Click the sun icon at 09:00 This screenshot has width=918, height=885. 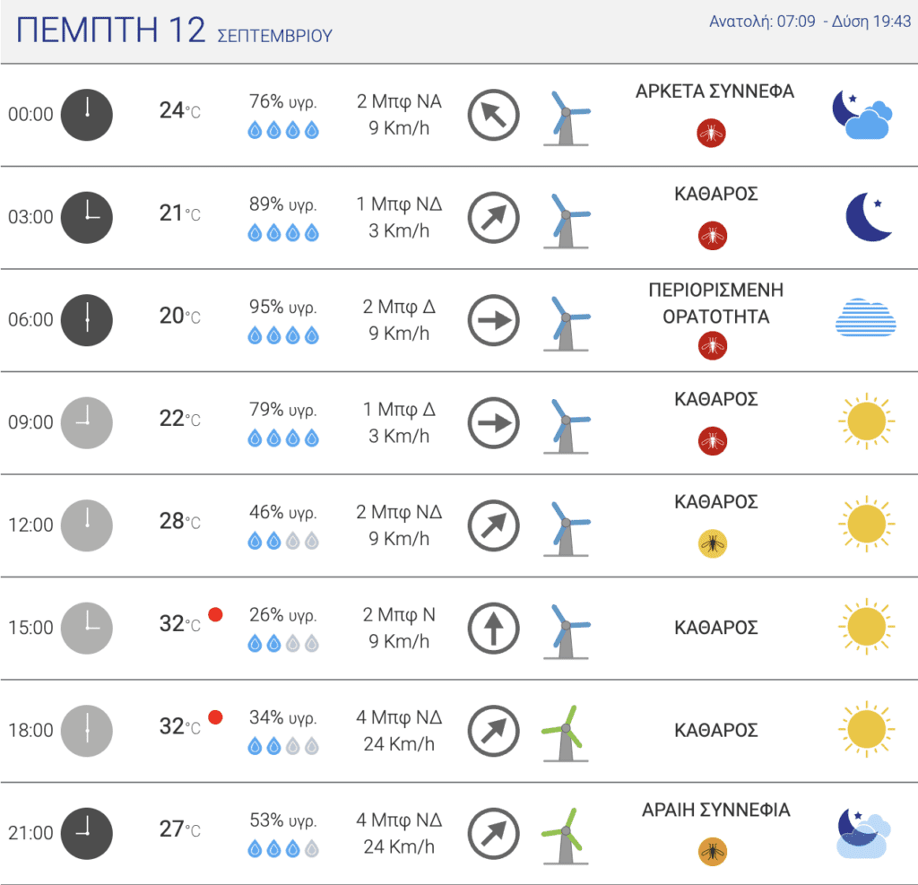coord(867,421)
